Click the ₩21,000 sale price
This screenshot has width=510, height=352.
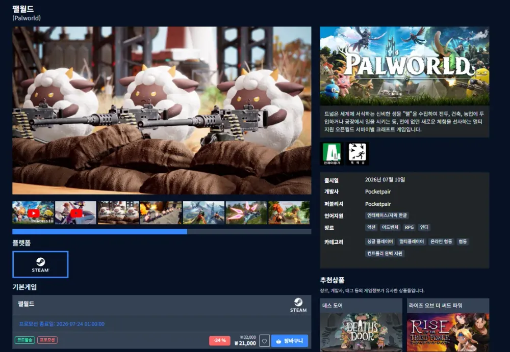[x=245, y=343]
